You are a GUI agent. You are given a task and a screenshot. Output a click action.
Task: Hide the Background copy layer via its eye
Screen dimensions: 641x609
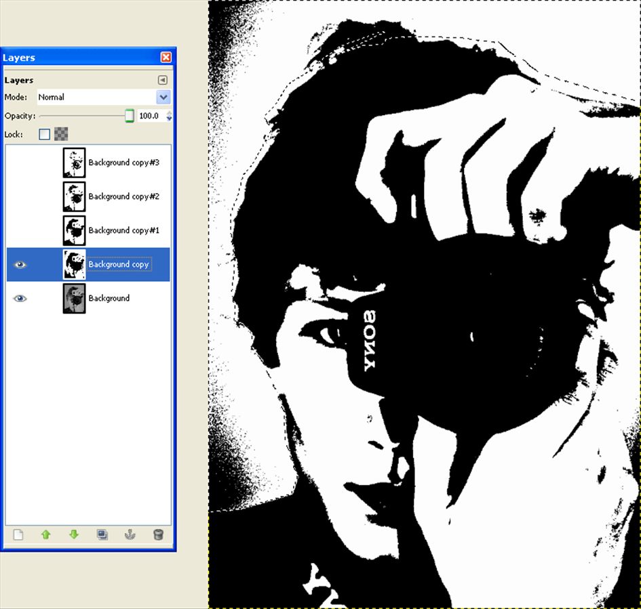click(x=20, y=264)
